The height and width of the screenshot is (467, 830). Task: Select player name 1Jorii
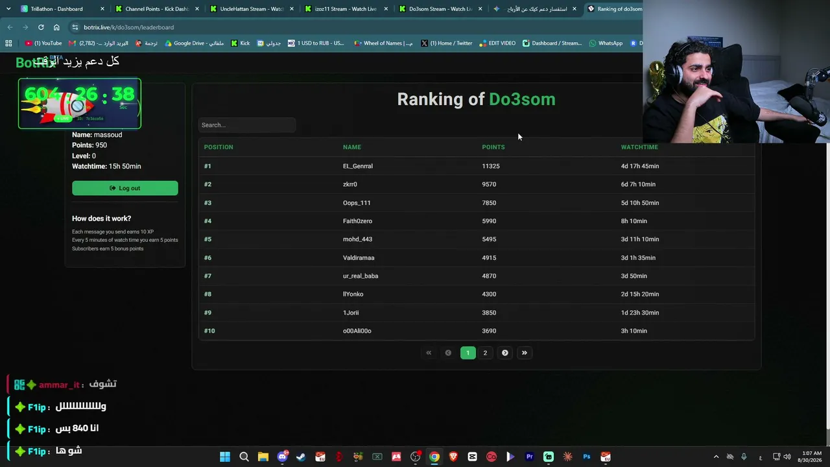pyautogui.click(x=351, y=313)
